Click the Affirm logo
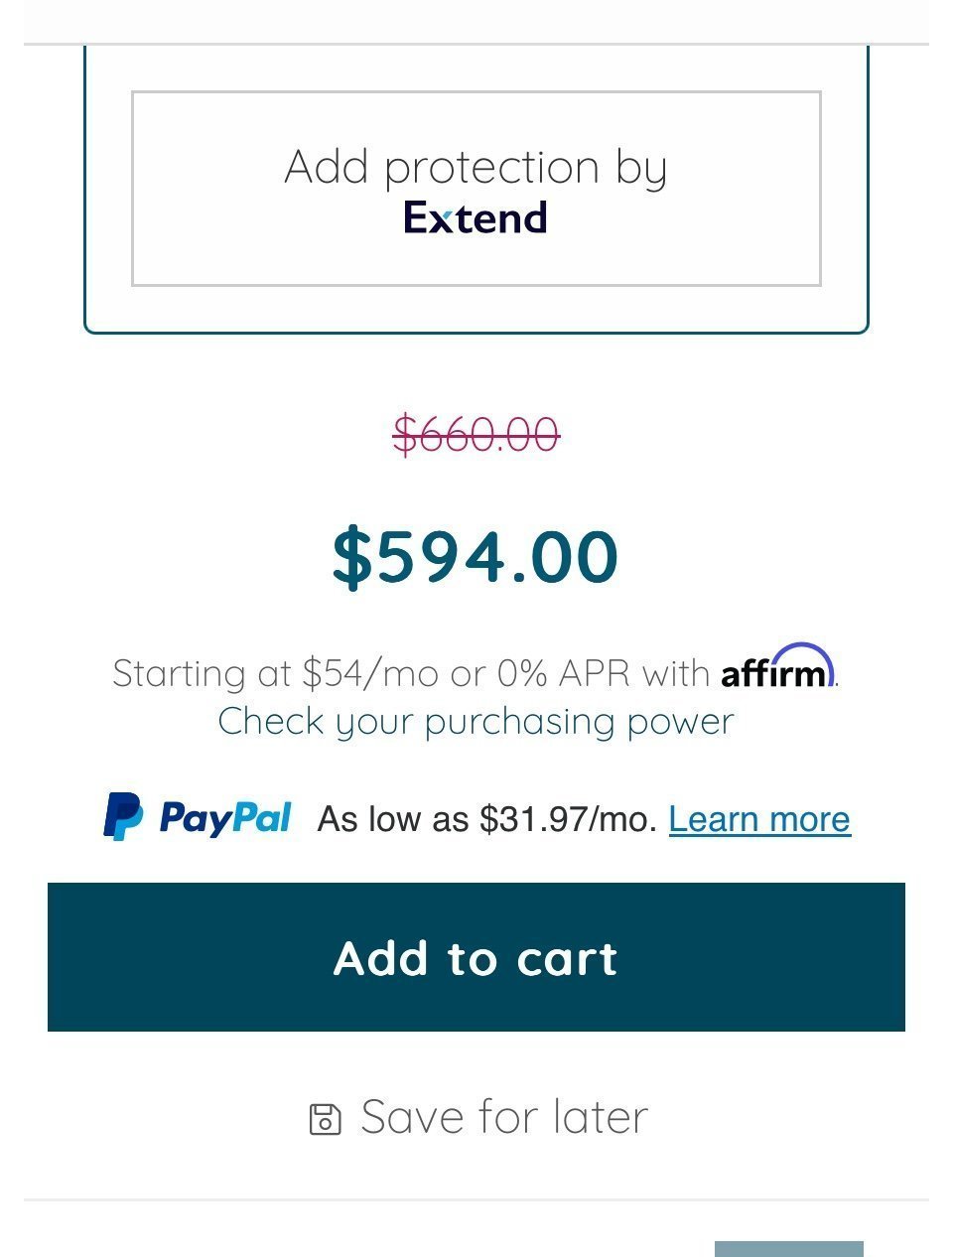 [777, 666]
